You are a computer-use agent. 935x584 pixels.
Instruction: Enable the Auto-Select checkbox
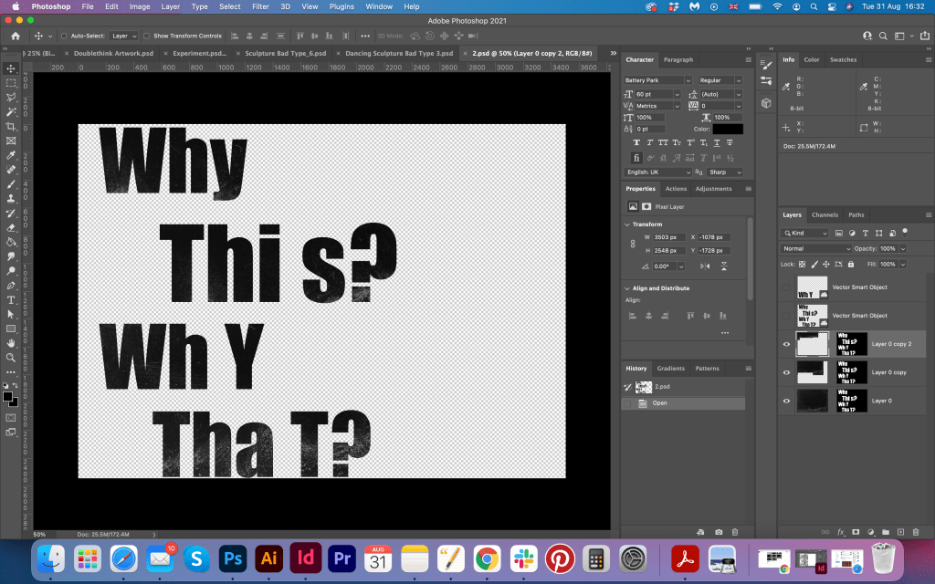tap(63, 36)
